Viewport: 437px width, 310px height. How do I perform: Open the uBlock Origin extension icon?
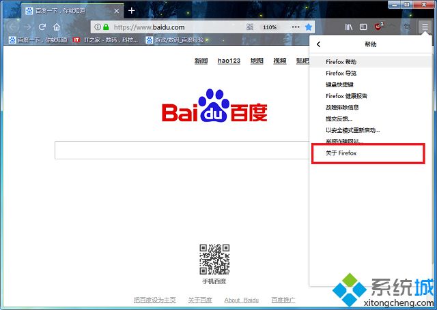378,27
